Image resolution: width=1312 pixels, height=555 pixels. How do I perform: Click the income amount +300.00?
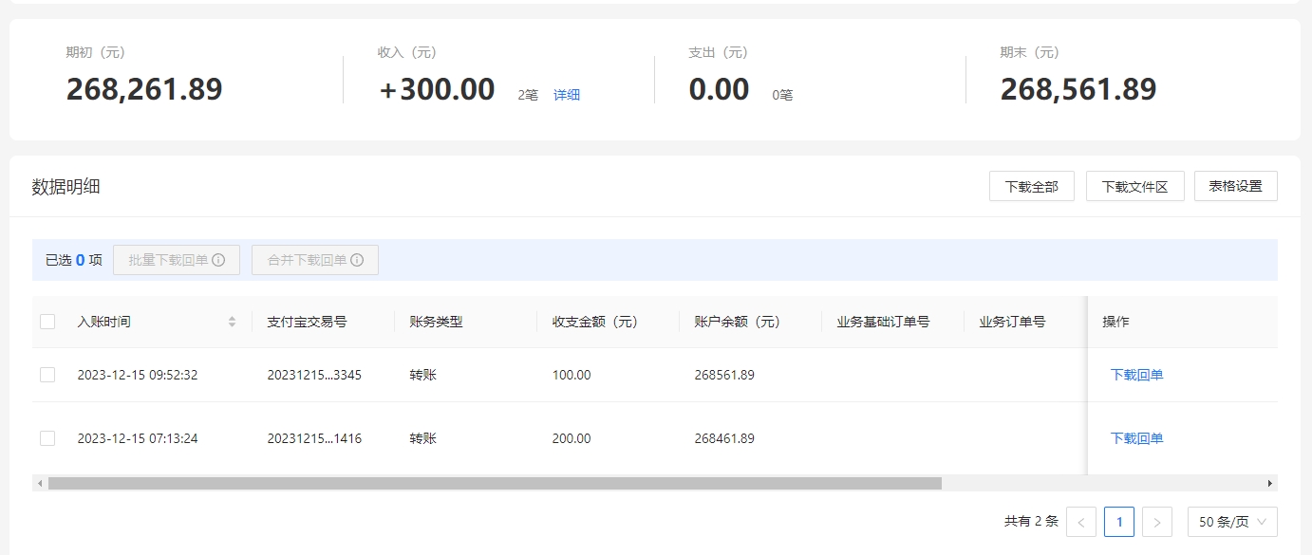(437, 89)
